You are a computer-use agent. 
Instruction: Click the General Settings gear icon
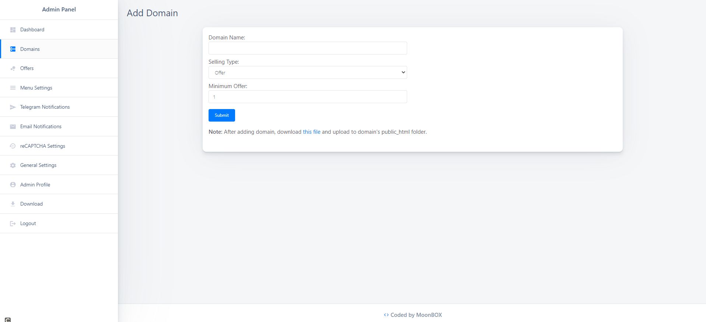(x=13, y=165)
